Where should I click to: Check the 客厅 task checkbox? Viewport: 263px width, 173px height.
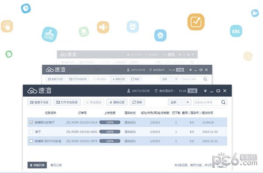(31, 132)
